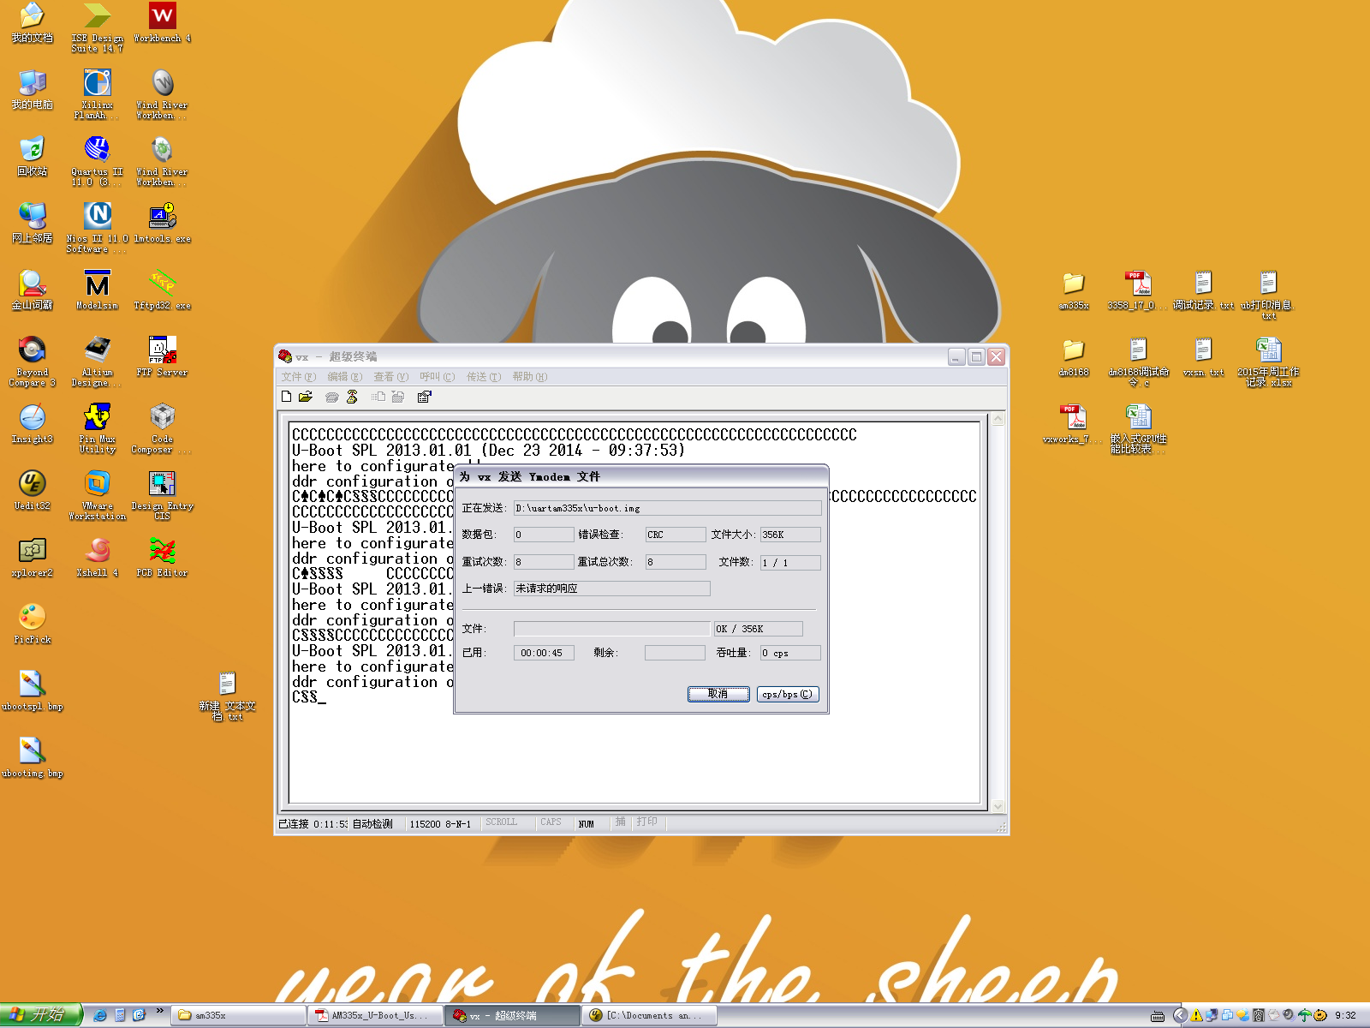Select Xilinx PlanAhead desktop icon
This screenshot has height=1028, width=1370.
coord(97,95)
